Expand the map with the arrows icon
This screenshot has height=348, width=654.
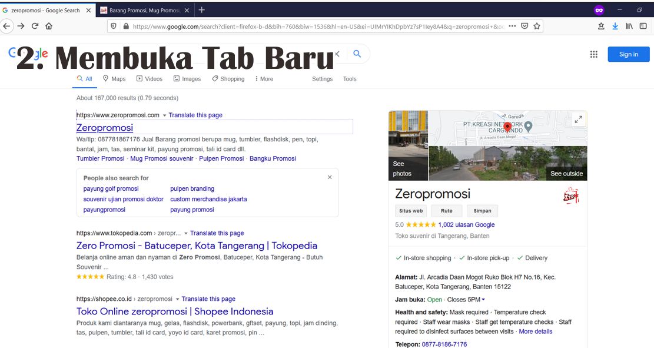tap(578, 120)
